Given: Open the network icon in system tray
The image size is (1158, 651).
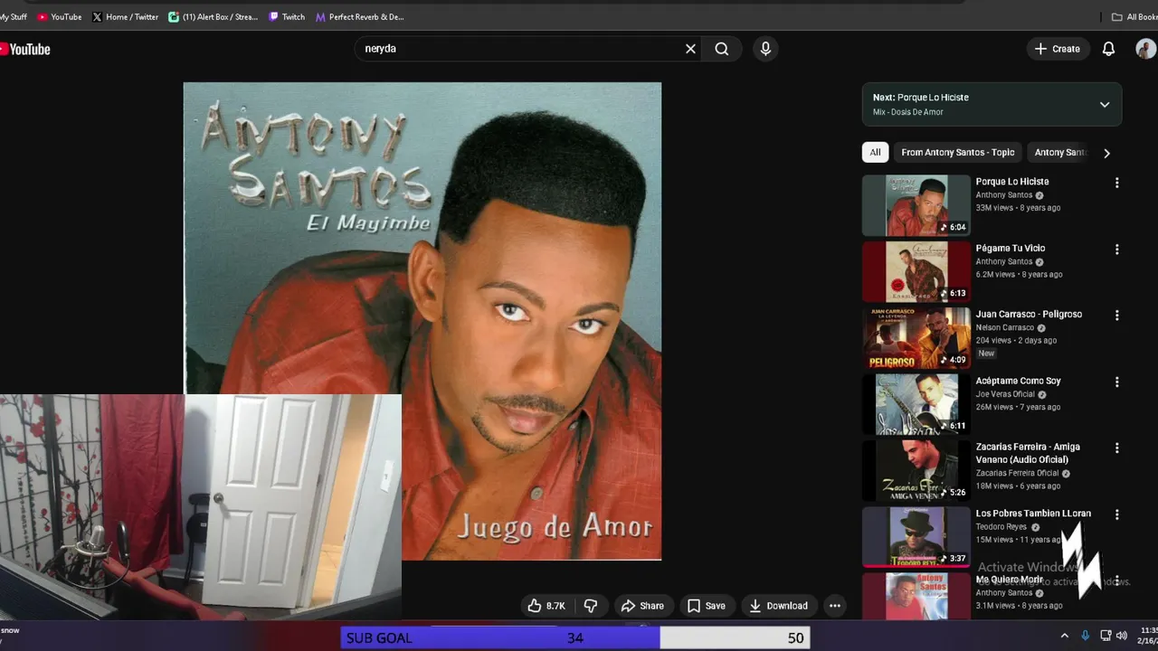Looking at the screenshot, I should 1106,636.
